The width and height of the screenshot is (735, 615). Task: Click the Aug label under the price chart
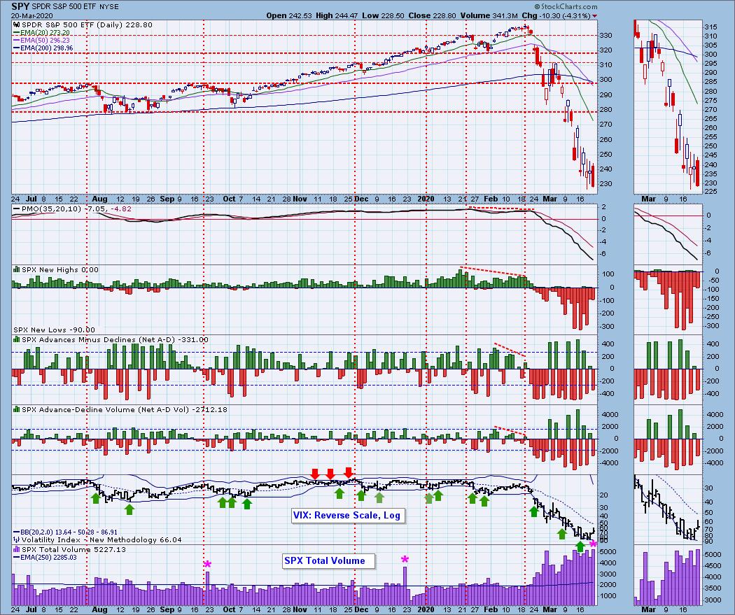click(99, 199)
